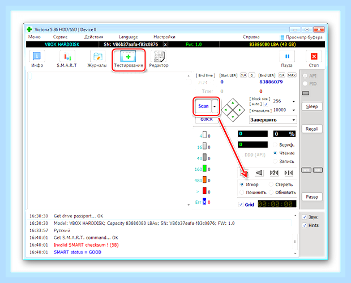This screenshot has width=351, height=283.
Task: Start the surface Scan
Action: point(203,106)
